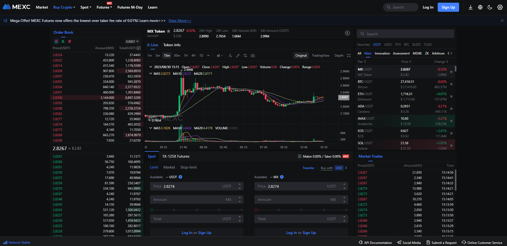The height and width of the screenshot is (246, 507).
Task: Sort pairs by Change column
Action: (x=441, y=62)
